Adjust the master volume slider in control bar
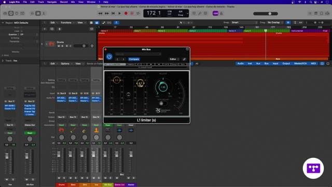This screenshot has height=187, width=332. [266, 14]
